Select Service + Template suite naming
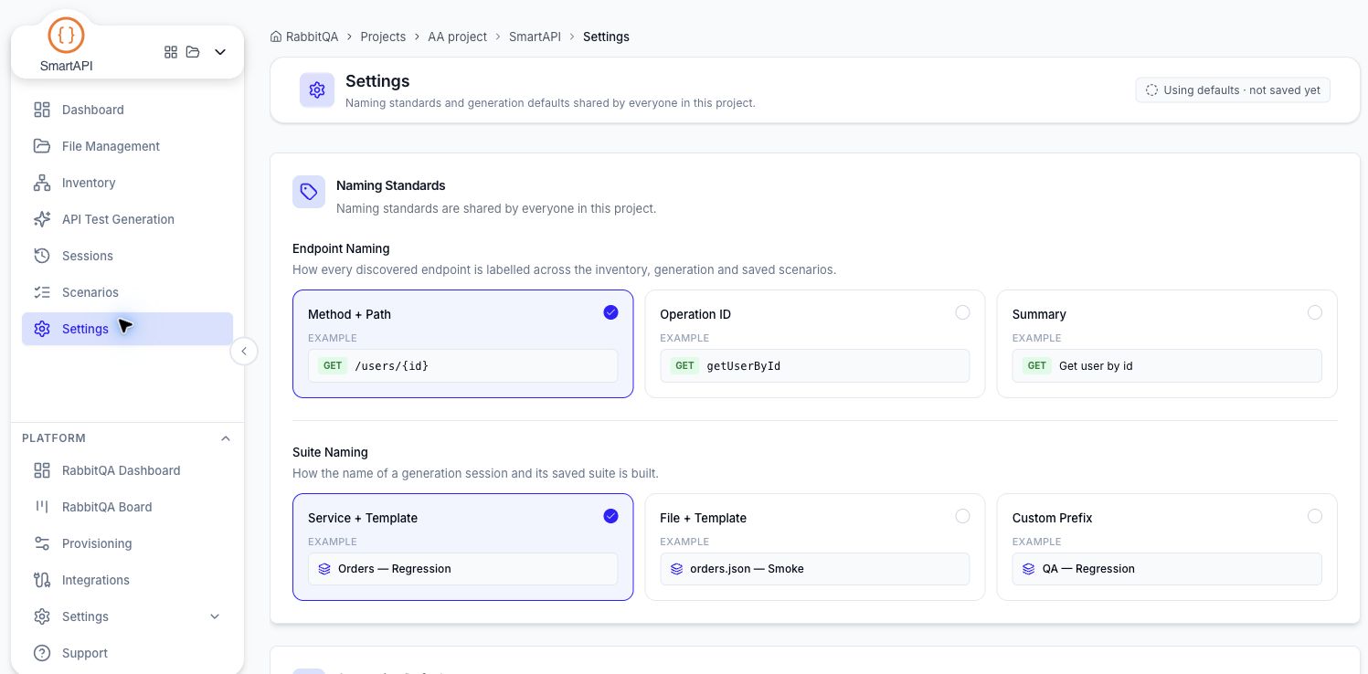This screenshot has height=674, width=1368. click(x=462, y=547)
